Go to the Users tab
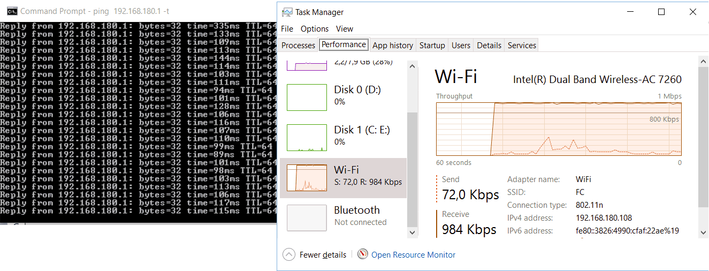This screenshot has width=709, height=271. click(461, 46)
